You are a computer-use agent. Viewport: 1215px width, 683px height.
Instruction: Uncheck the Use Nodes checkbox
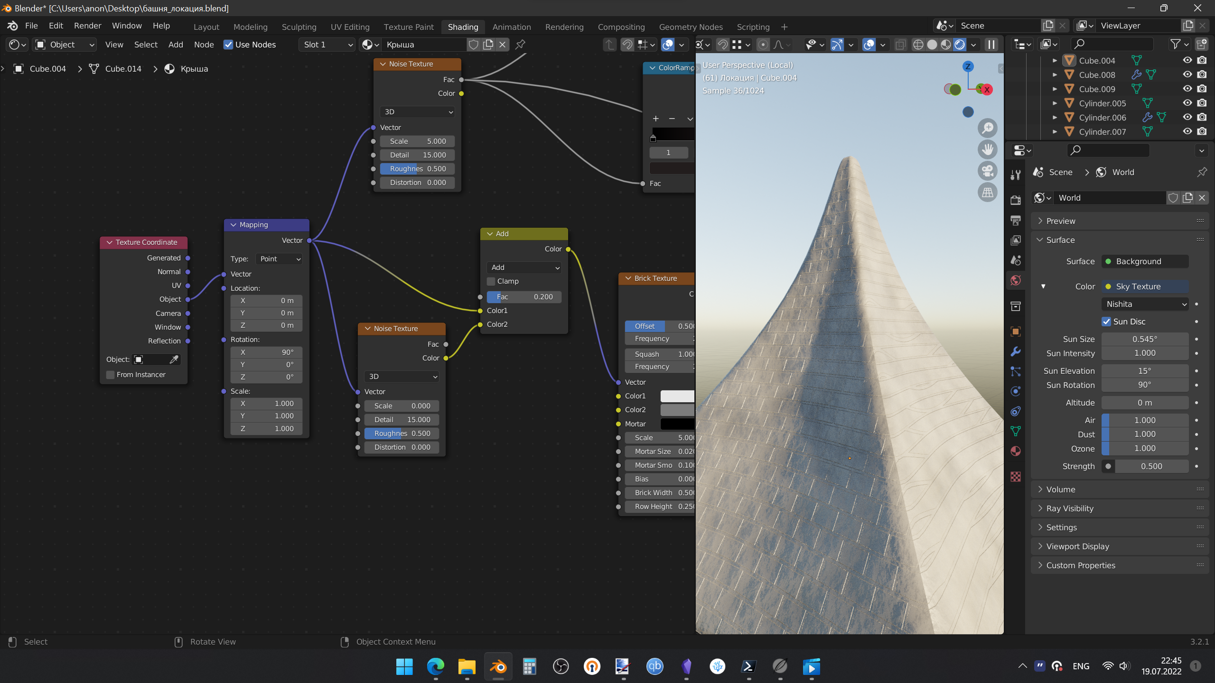pos(228,45)
